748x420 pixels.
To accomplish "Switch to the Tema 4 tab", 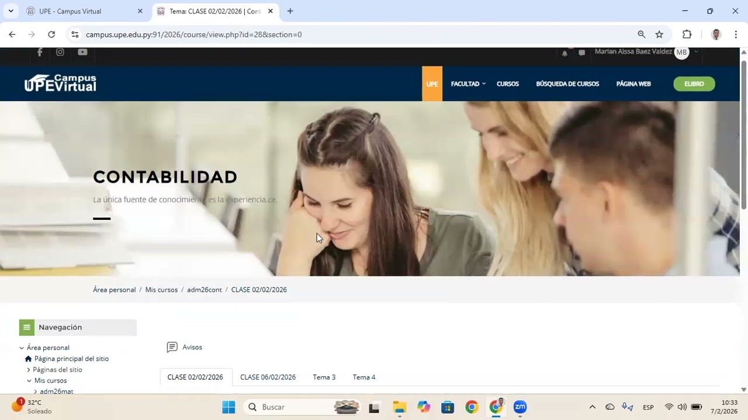I will coord(364,377).
